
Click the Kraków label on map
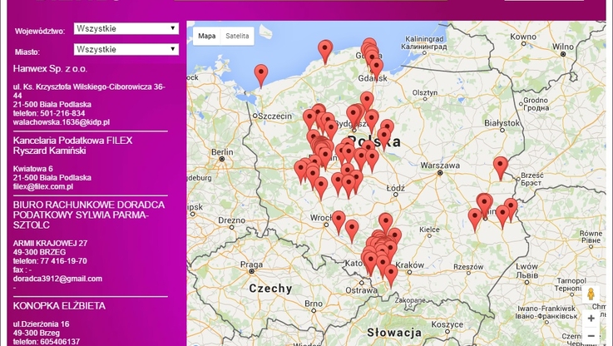[x=410, y=264]
